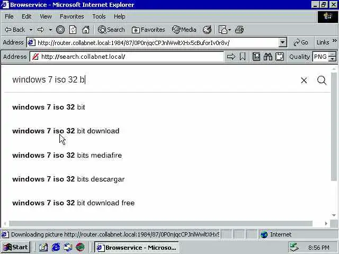The image size is (339, 254).
Task: Click the horizontal scrollbar right arrow
Action: pos(326,223)
